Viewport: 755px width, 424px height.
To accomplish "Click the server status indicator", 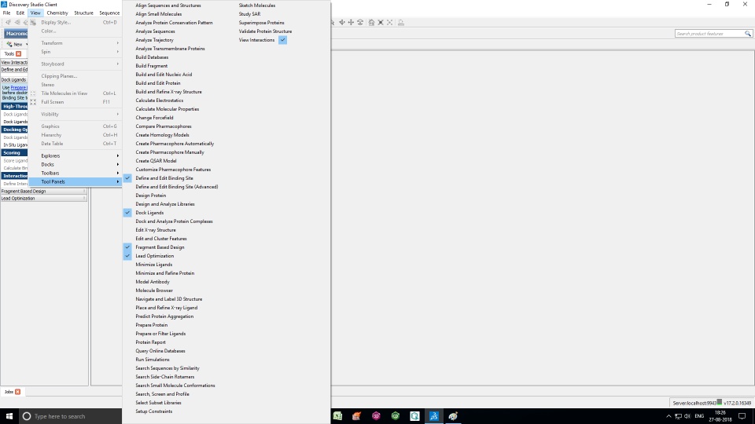I will pyautogui.click(x=720, y=402).
